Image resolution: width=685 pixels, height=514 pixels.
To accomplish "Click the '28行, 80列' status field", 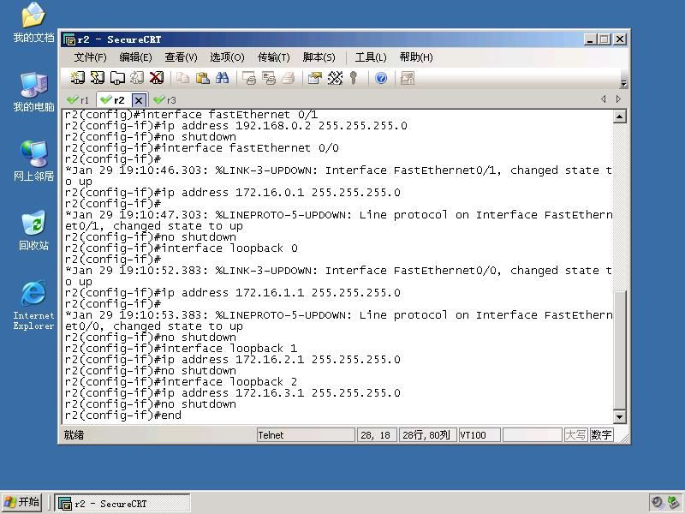I will 427,435.
